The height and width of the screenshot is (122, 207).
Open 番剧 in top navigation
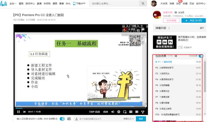click(x=21, y=3)
